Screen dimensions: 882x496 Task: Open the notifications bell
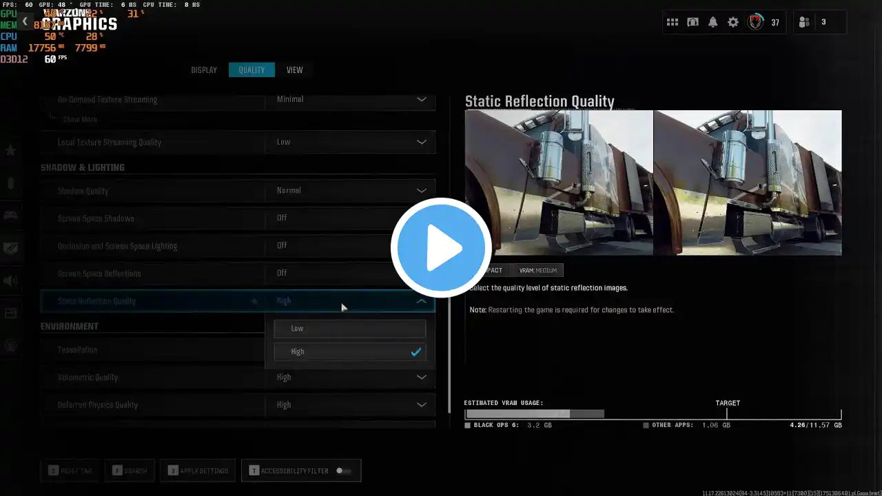(712, 22)
